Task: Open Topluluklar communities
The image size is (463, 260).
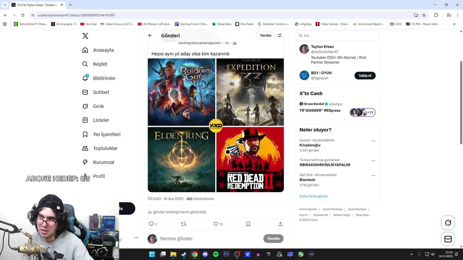Action: click(100, 148)
